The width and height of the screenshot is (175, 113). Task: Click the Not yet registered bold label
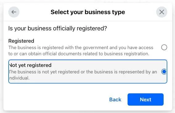coord(30,65)
